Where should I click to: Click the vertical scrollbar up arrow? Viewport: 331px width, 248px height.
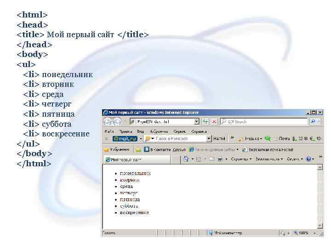pos(320,168)
